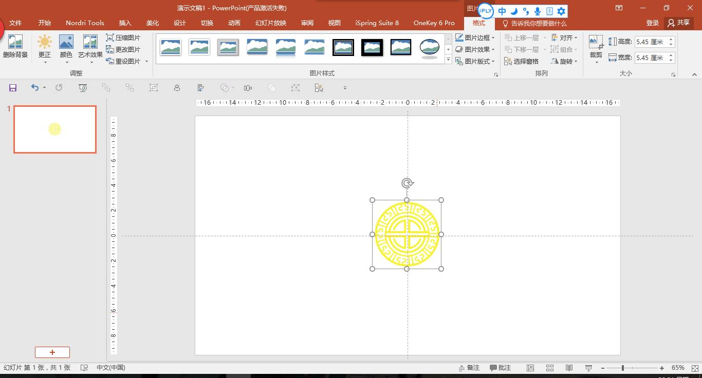Switch to the iSpring Suite 8 tab

tap(377, 23)
